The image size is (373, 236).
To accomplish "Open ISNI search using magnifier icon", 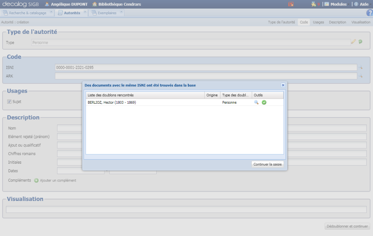I will pos(360,67).
